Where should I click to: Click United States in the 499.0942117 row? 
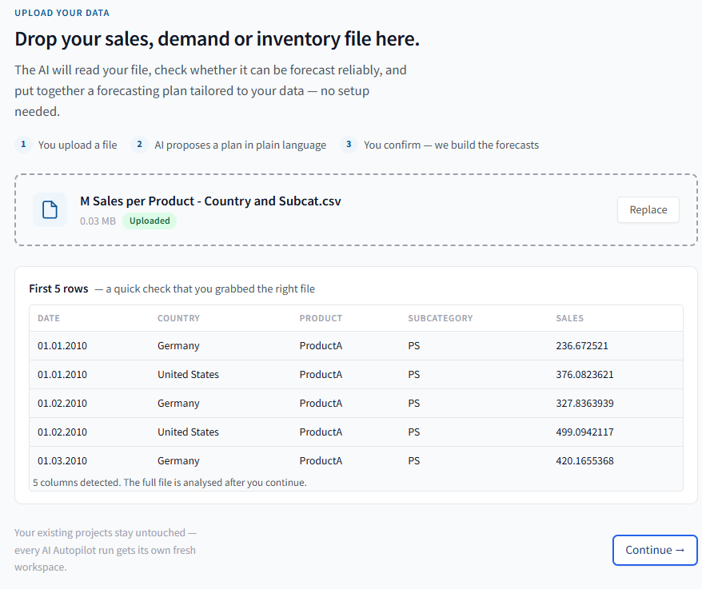[x=188, y=432]
